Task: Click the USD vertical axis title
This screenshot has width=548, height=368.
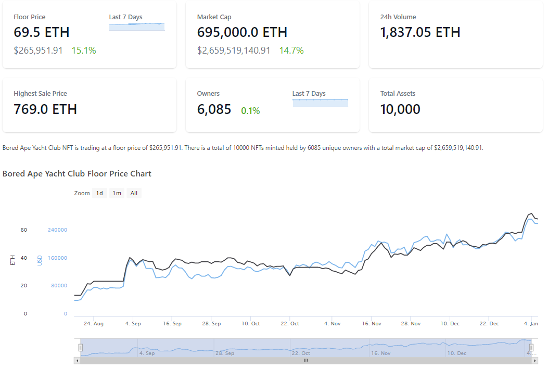Action: pos(40,260)
